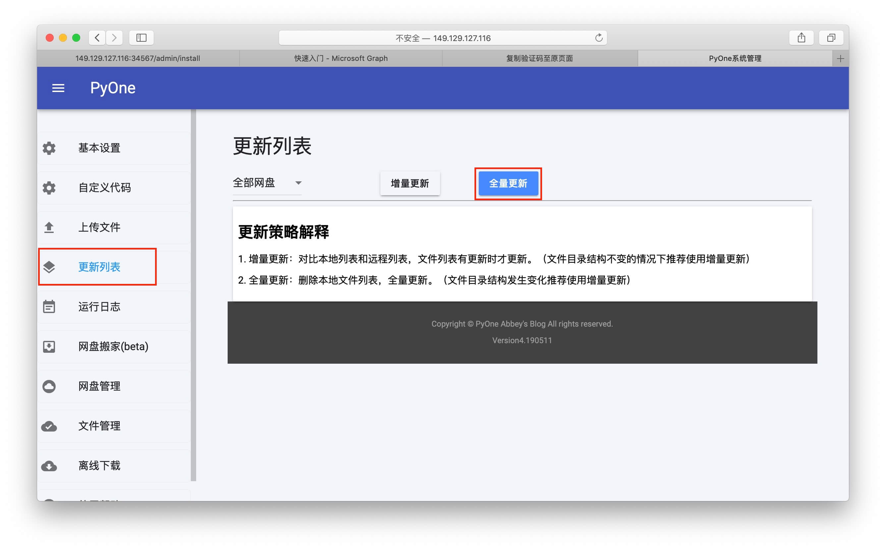Click the calendar icon for 运行日志

[49, 307]
